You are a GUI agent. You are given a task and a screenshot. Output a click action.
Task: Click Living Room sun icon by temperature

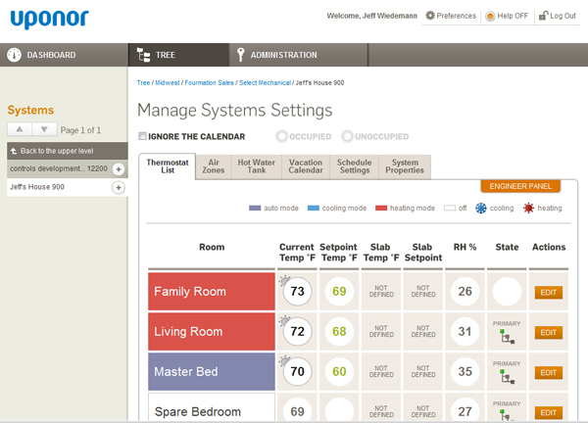click(284, 320)
